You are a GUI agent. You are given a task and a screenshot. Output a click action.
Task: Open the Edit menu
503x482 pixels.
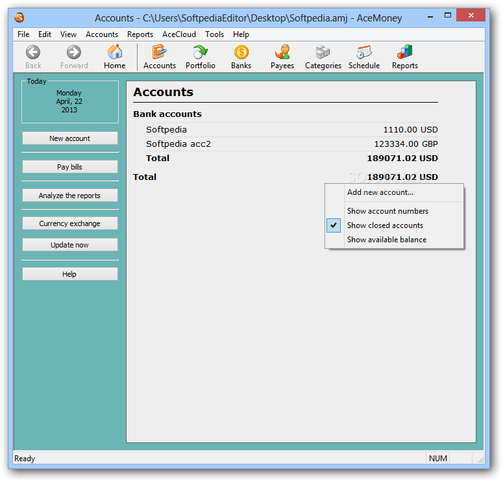tap(45, 34)
